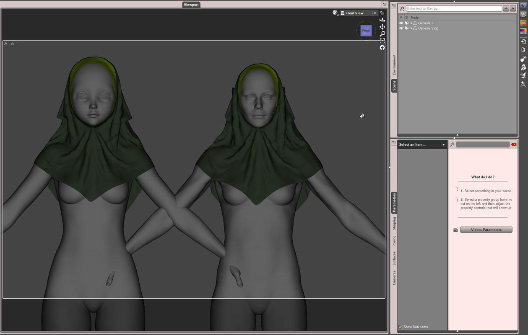
Task: Click the color gradient icon in right toolbar
Action: click(x=523, y=31)
